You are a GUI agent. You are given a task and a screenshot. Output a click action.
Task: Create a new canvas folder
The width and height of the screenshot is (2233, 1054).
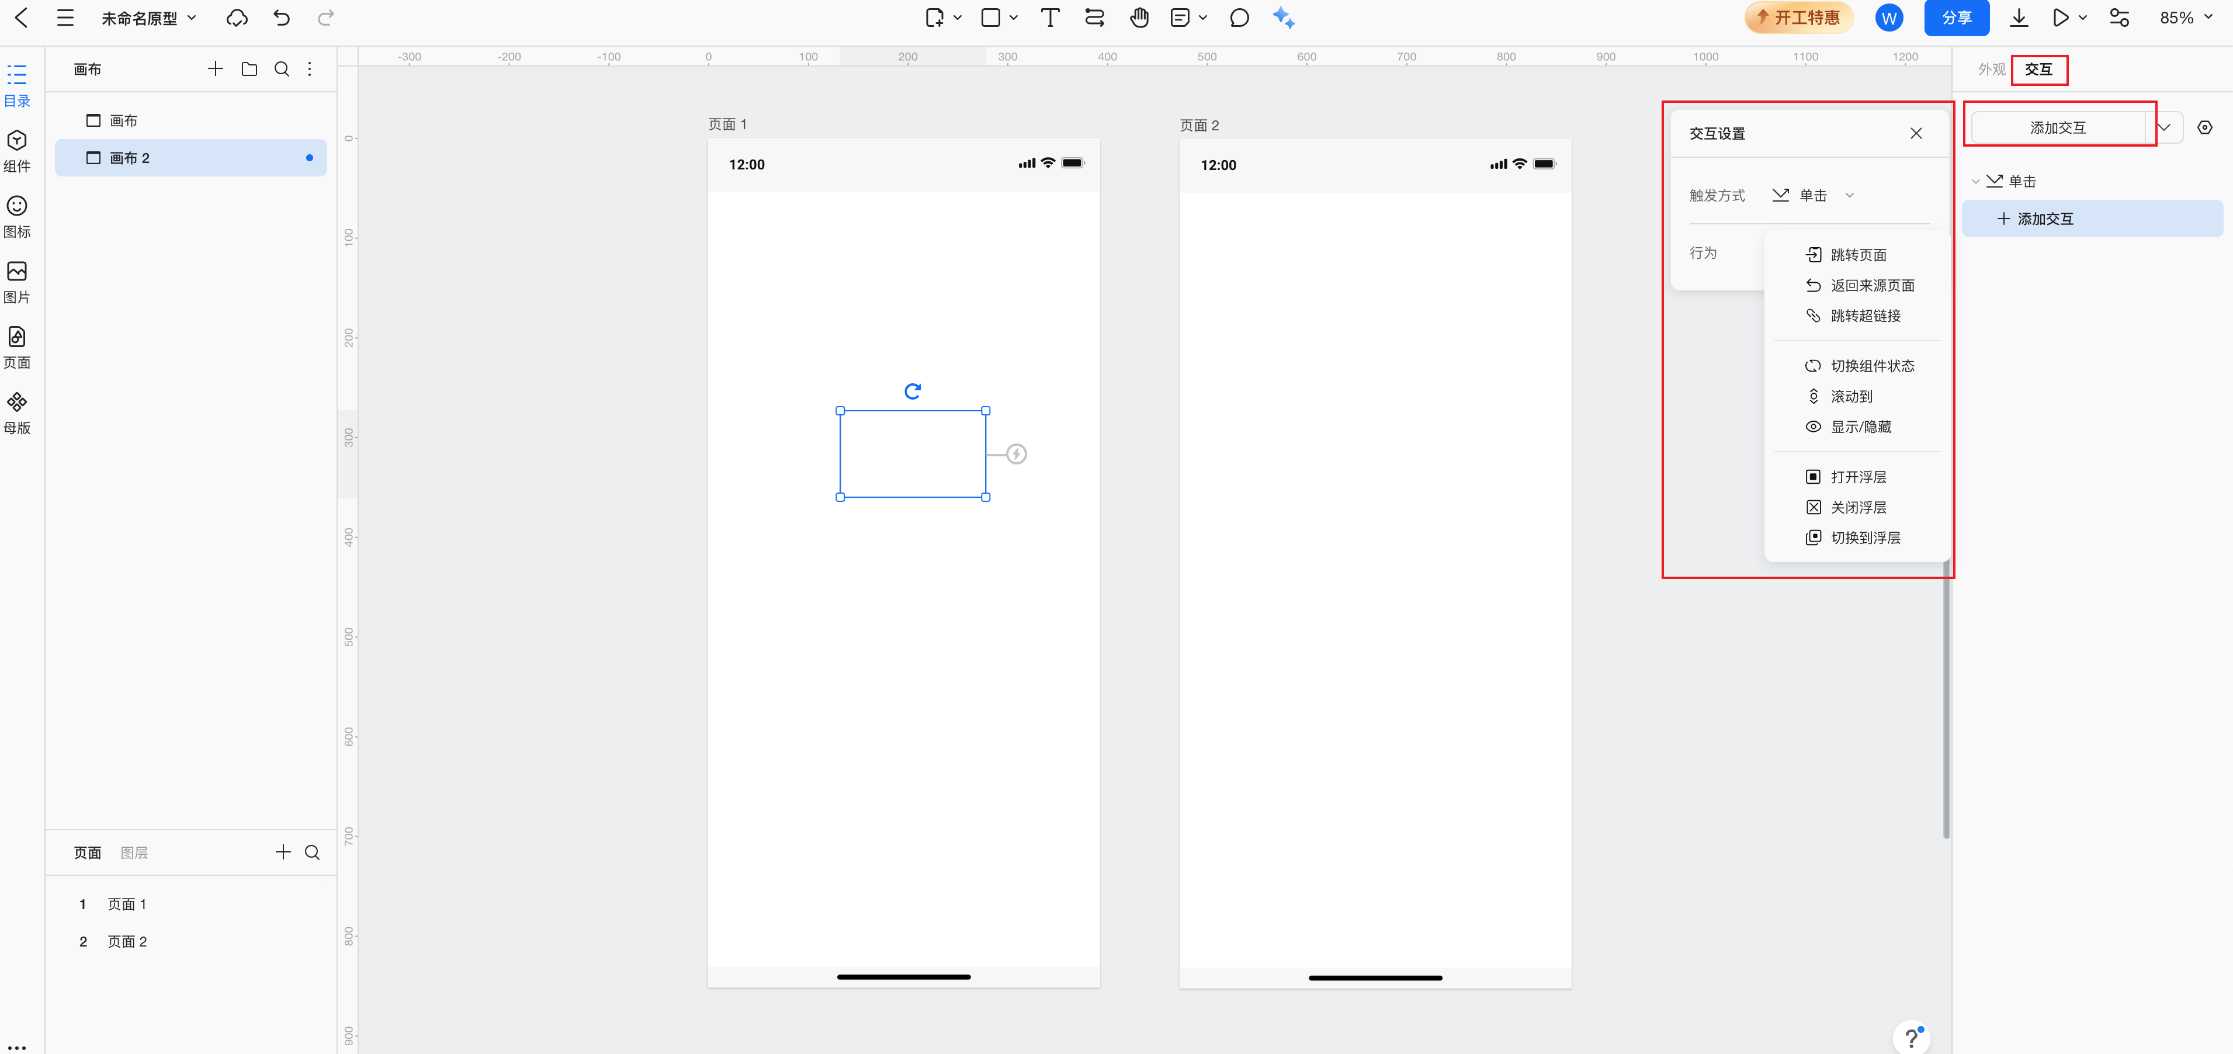click(x=249, y=68)
